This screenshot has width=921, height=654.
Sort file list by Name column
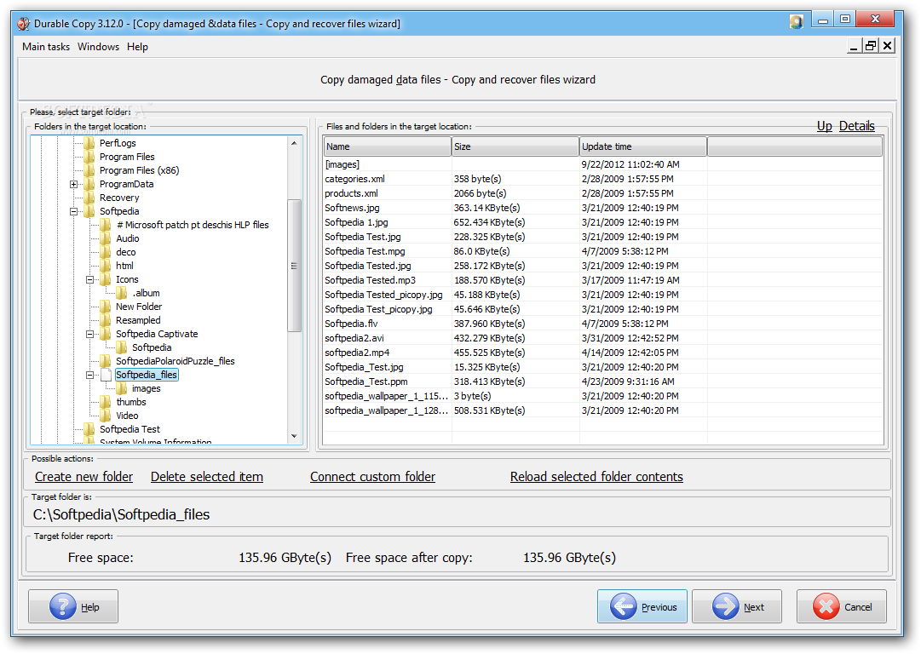(387, 146)
